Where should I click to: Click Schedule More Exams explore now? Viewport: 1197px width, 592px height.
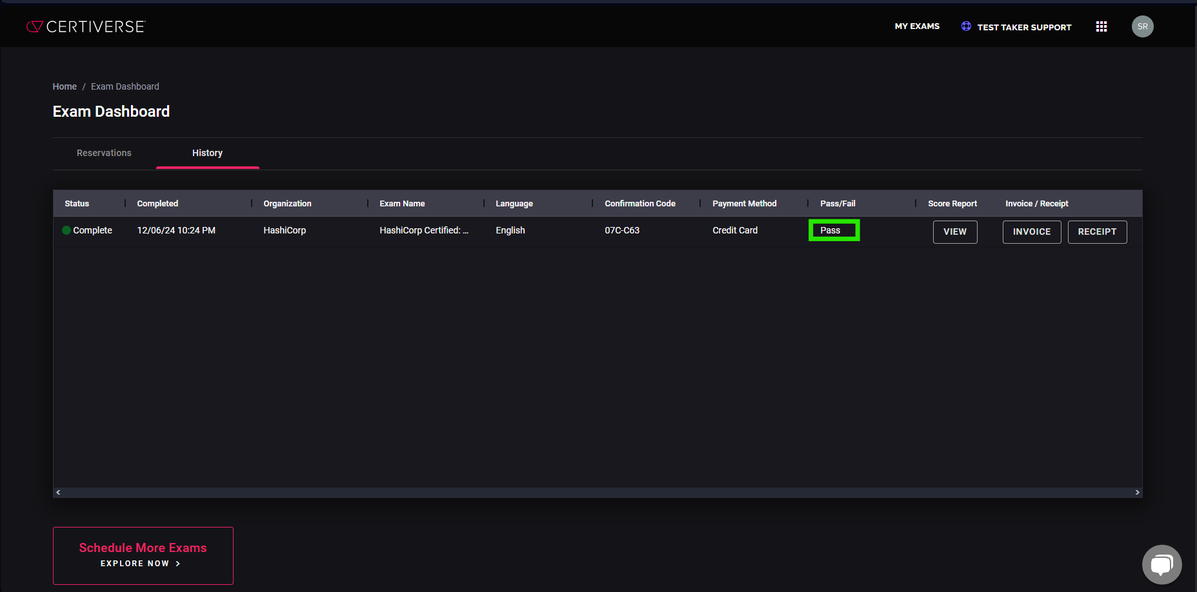(143, 556)
